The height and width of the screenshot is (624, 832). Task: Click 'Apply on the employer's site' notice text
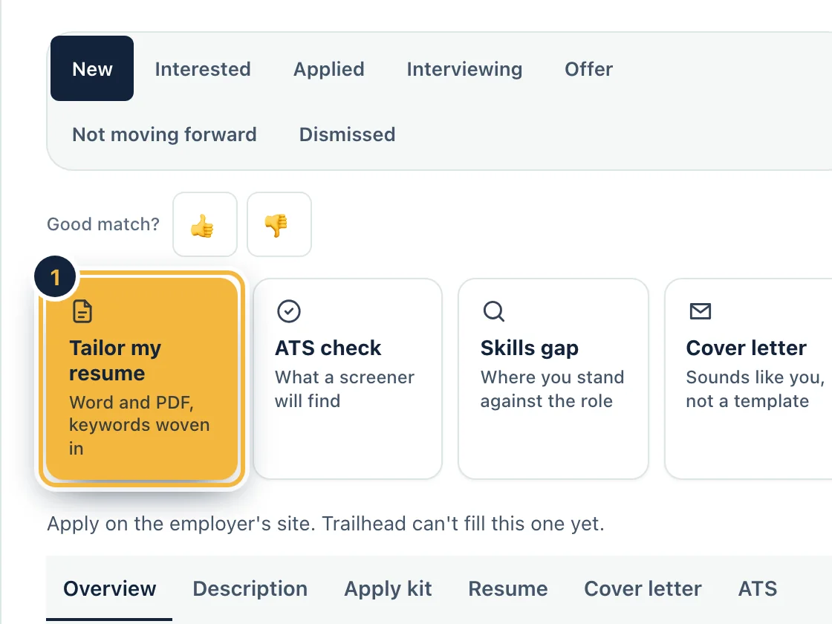click(326, 524)
